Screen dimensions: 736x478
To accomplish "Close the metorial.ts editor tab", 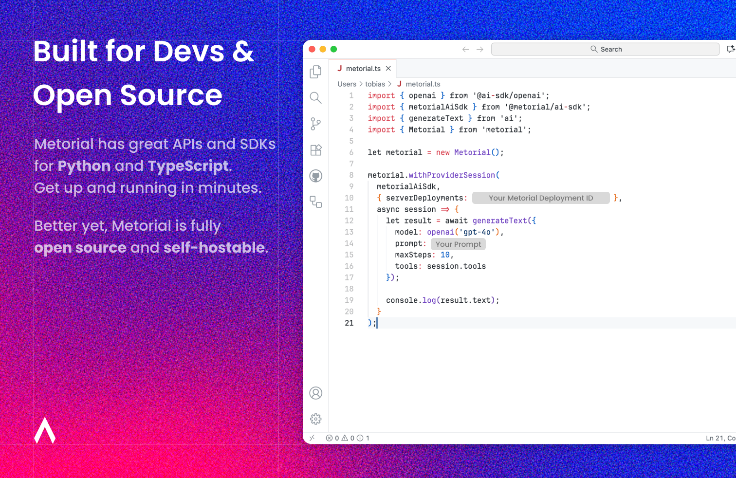I will click(x=388, y=69).
